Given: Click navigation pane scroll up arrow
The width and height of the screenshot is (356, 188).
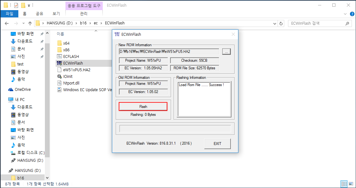Looking at the screenshot, I should (x=47, y=34).
